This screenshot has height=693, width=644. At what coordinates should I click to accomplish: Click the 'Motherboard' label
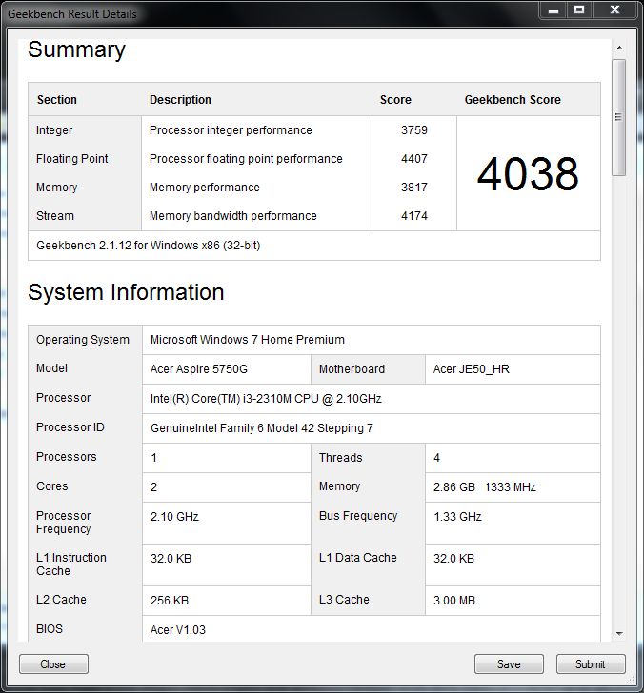352,369
